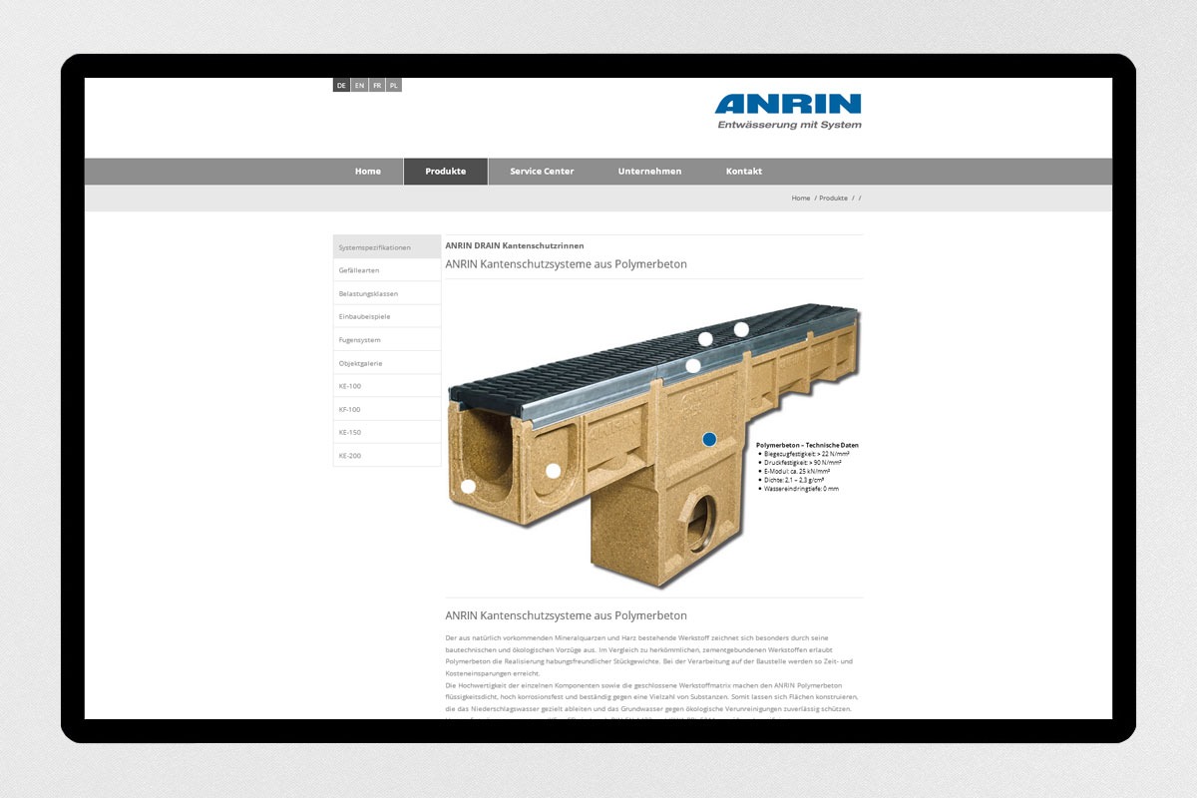Select Gefällearten in the sidebar
The image size is (1197, 798).
click(359, 270)
